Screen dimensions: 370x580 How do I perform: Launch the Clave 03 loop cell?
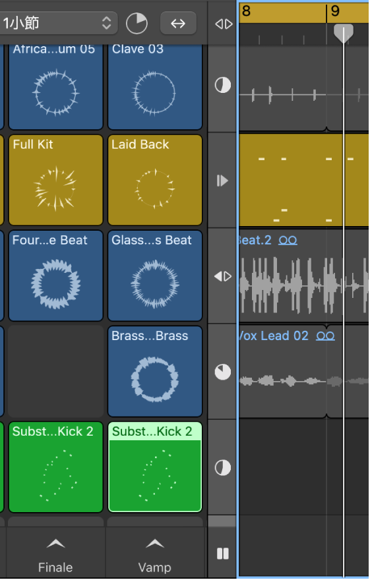click(x=154, y=86)
